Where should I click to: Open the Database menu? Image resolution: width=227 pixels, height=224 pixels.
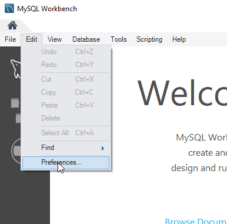tap(86, 39)
